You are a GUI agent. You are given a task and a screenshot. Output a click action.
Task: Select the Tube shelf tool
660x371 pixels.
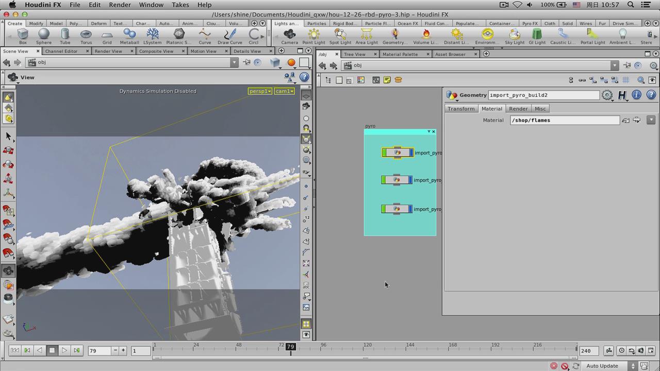(x=65, y=37)
